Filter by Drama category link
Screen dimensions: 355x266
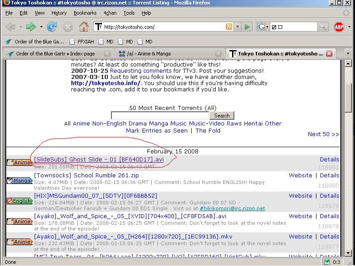pos(138,124)
